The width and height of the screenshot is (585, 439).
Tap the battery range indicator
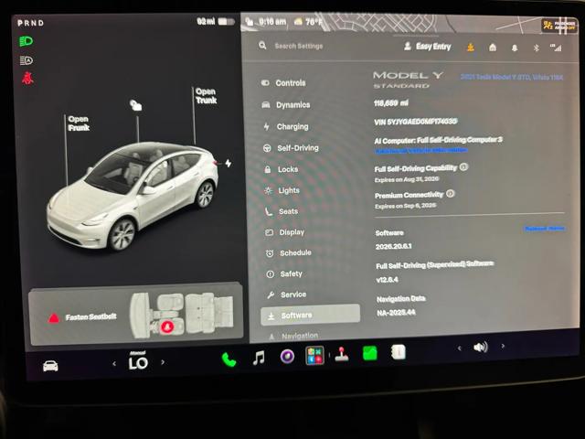pos(216,21)
